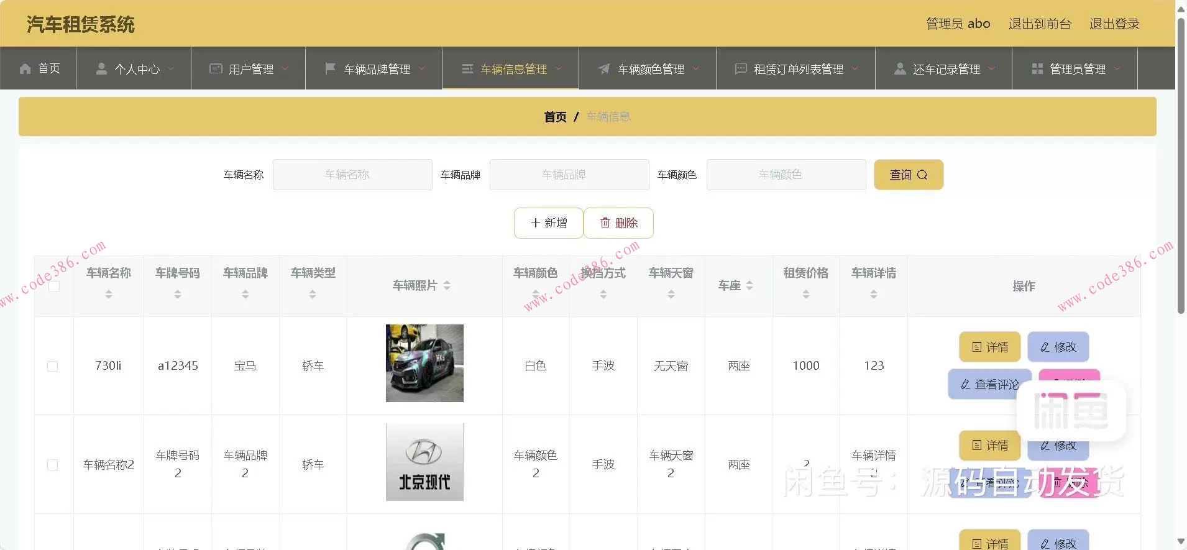This screenshot has height=550, width=1187.
Task: Click the home icon in navigation bar
Action: (25, 69)
